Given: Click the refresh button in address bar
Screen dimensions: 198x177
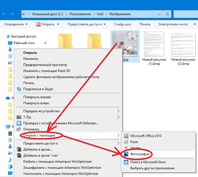Looking at the screenshot, I should (168, 14).
